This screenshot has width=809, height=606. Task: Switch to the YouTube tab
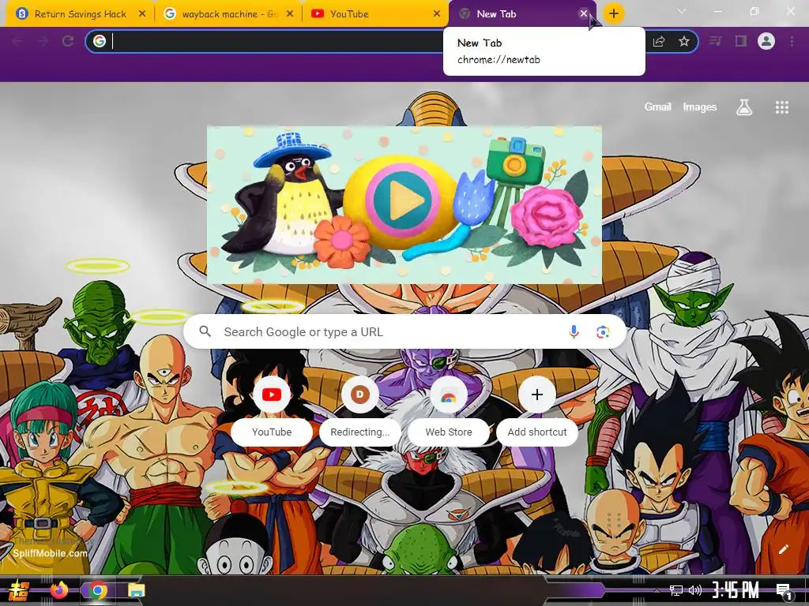tap(375, 14)
